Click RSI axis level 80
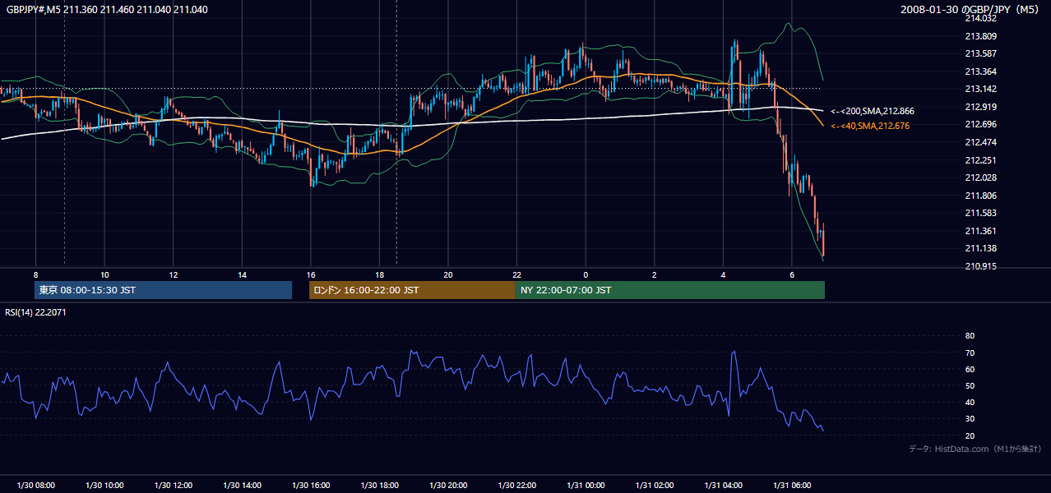Screen dimensions: 1051x493 [970, 336]
